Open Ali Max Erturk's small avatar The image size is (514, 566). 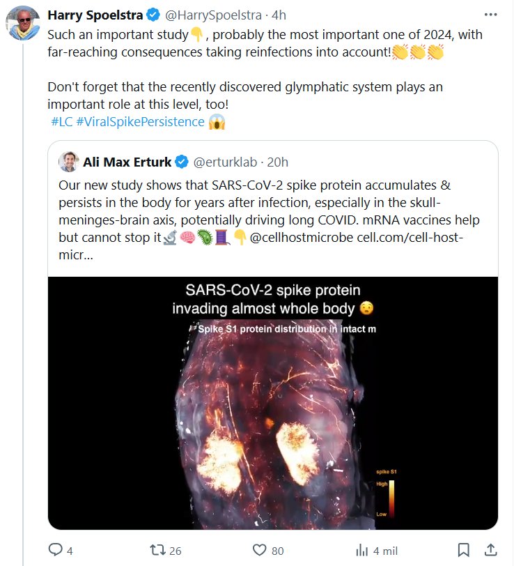click(x=68, y=162)
